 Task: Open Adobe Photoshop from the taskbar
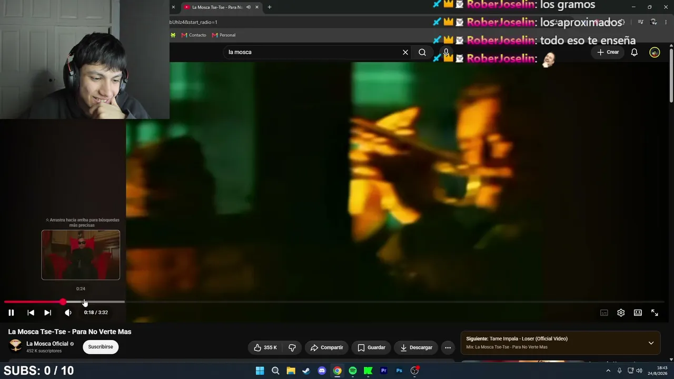pyautogui.click(x=399, y=371)
